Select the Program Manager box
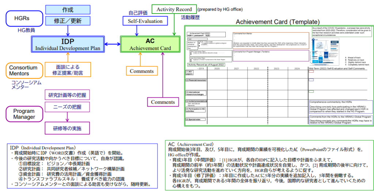 [24, 114]
